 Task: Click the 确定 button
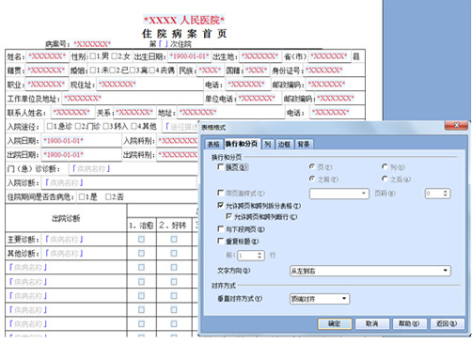click(335, 323)
